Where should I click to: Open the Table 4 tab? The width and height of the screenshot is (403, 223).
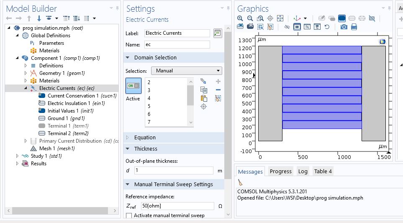323,171
